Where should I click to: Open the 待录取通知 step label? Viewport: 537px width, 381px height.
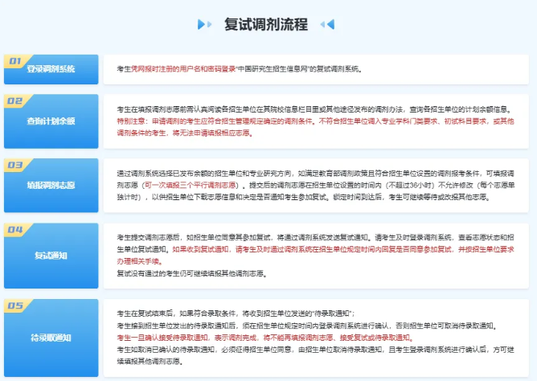click(50, 337)
